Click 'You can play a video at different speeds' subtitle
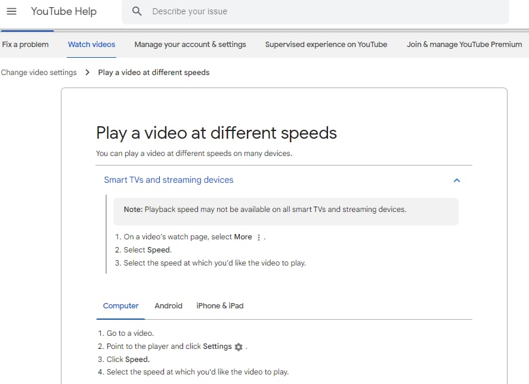Image resolution: width=529 pixels, height=384 pixels. tap(194, 154)
